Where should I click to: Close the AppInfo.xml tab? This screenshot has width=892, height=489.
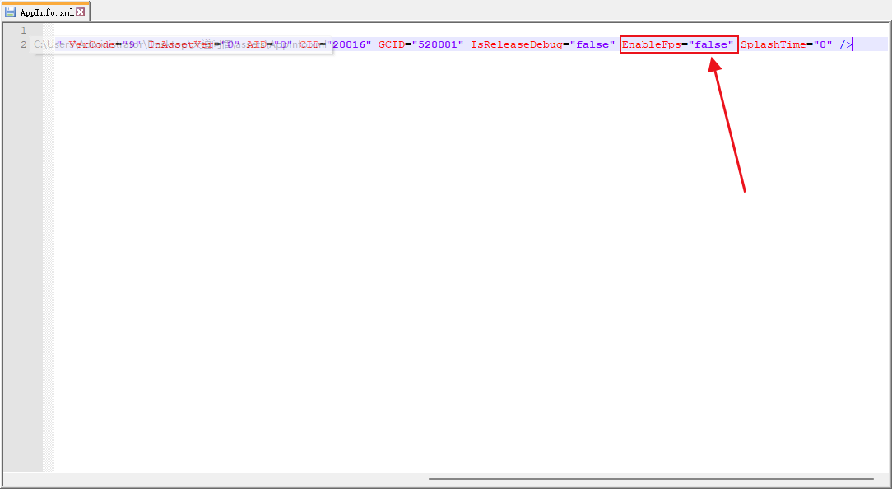click(x=81, y=12)
